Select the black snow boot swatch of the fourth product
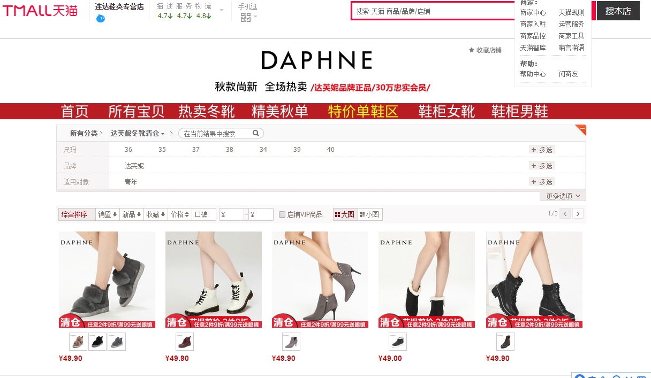This screenshot has height=378, width=651. click(x=398, y=342)
